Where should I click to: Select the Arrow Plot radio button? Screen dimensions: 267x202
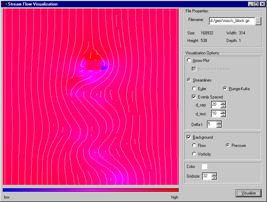point(189,61)
